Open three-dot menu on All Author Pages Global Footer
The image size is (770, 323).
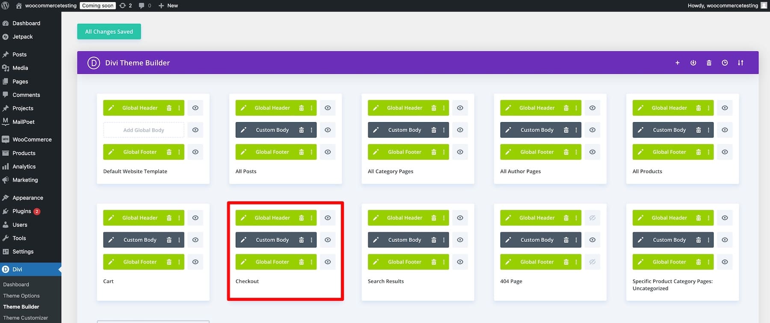(x=576, y=152)
